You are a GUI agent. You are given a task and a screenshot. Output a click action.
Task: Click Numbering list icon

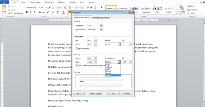click(76, 7)
